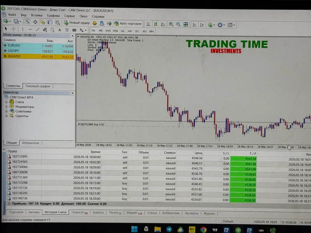The width and height of the screenshot is (311, 233).
Task: Toggle the Data Window crosshair-target icon
Action: [x=35, y=22]
